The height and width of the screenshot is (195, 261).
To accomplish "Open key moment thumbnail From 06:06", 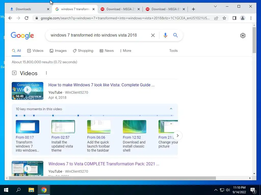I will [x=99, y=127].
